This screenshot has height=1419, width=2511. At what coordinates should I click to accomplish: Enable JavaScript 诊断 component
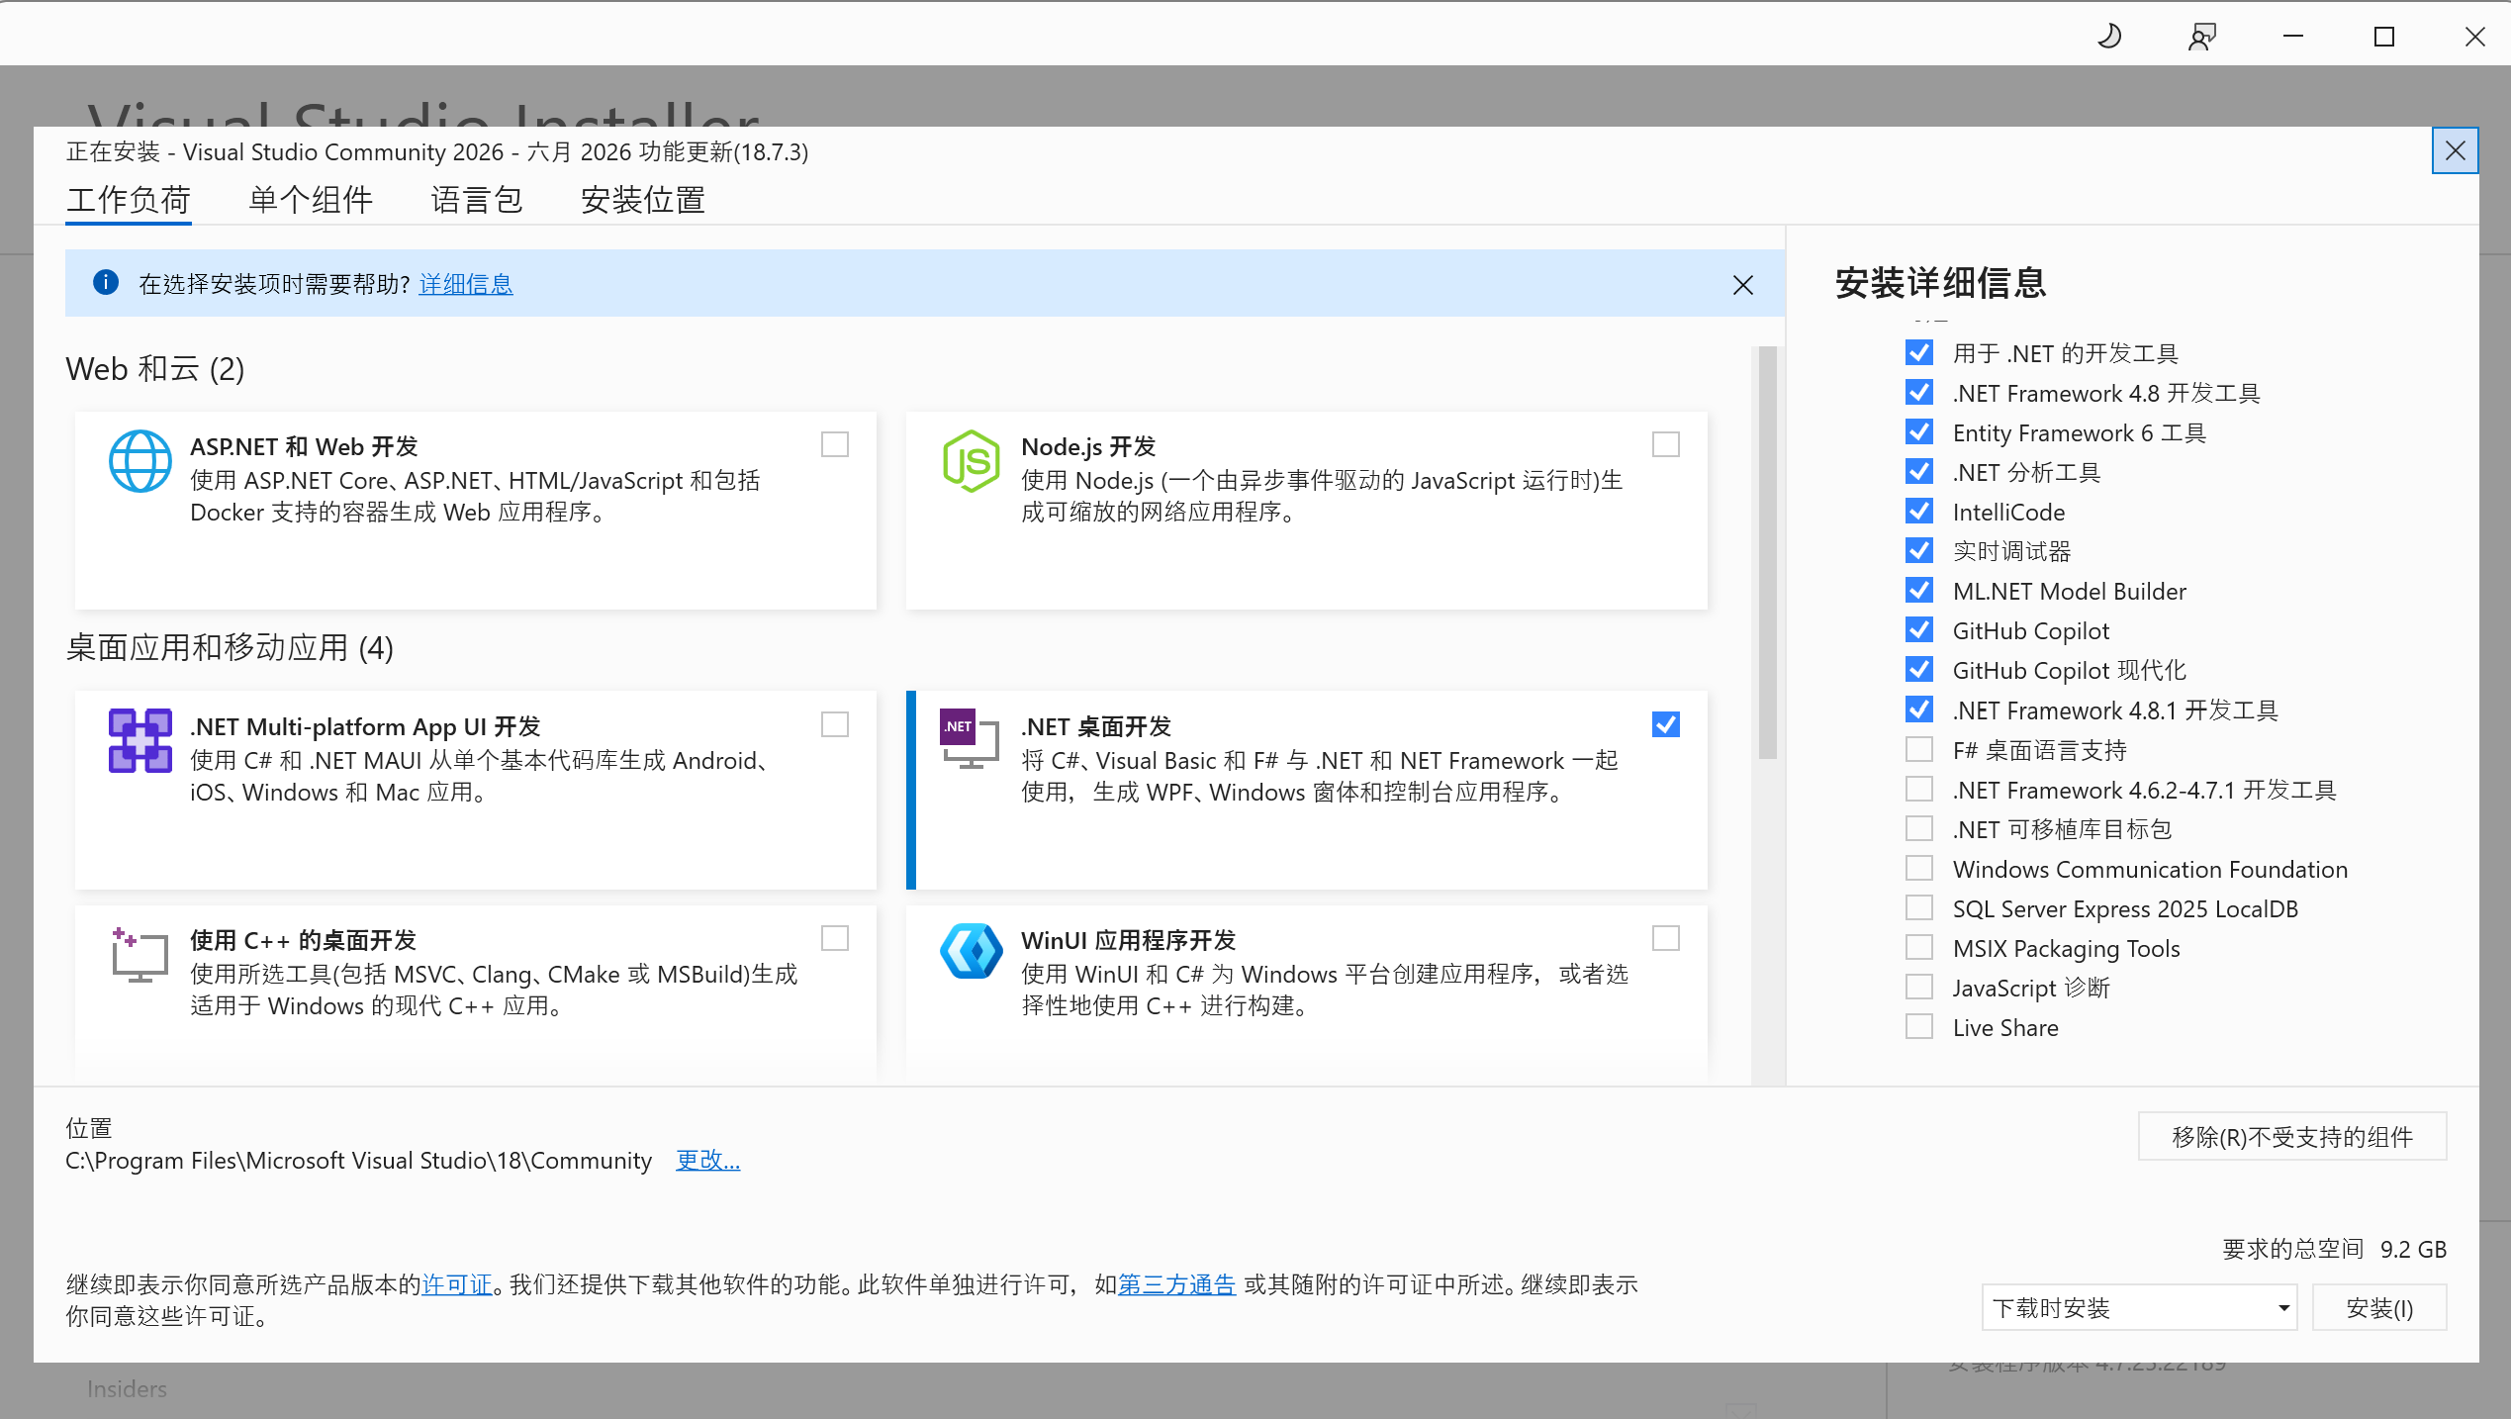point(1919,988)
